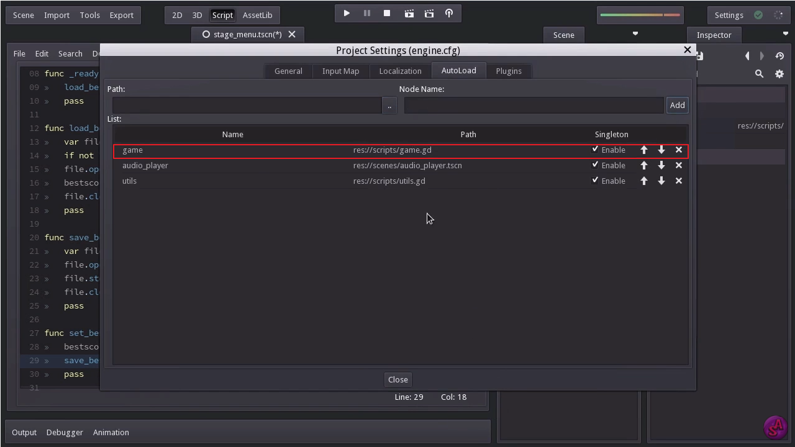
Task: Close the Project Settings dialog with X
Action: [x=688, y=50]
